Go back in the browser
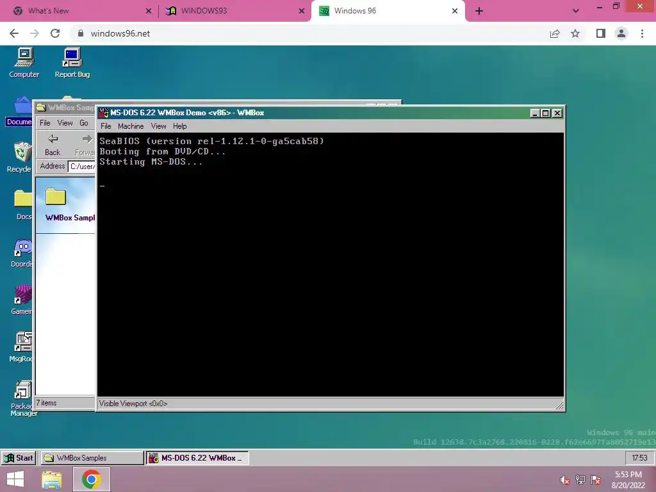The image size is (656, 492). (14, 33)
